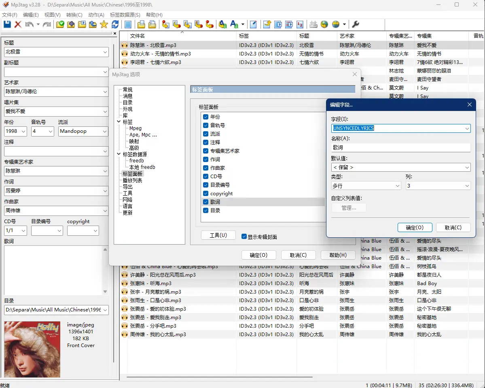Viewport: 485px width, 388px height.
Task: Click the Save tag floppy disk icon
Action: coord(7,24)
